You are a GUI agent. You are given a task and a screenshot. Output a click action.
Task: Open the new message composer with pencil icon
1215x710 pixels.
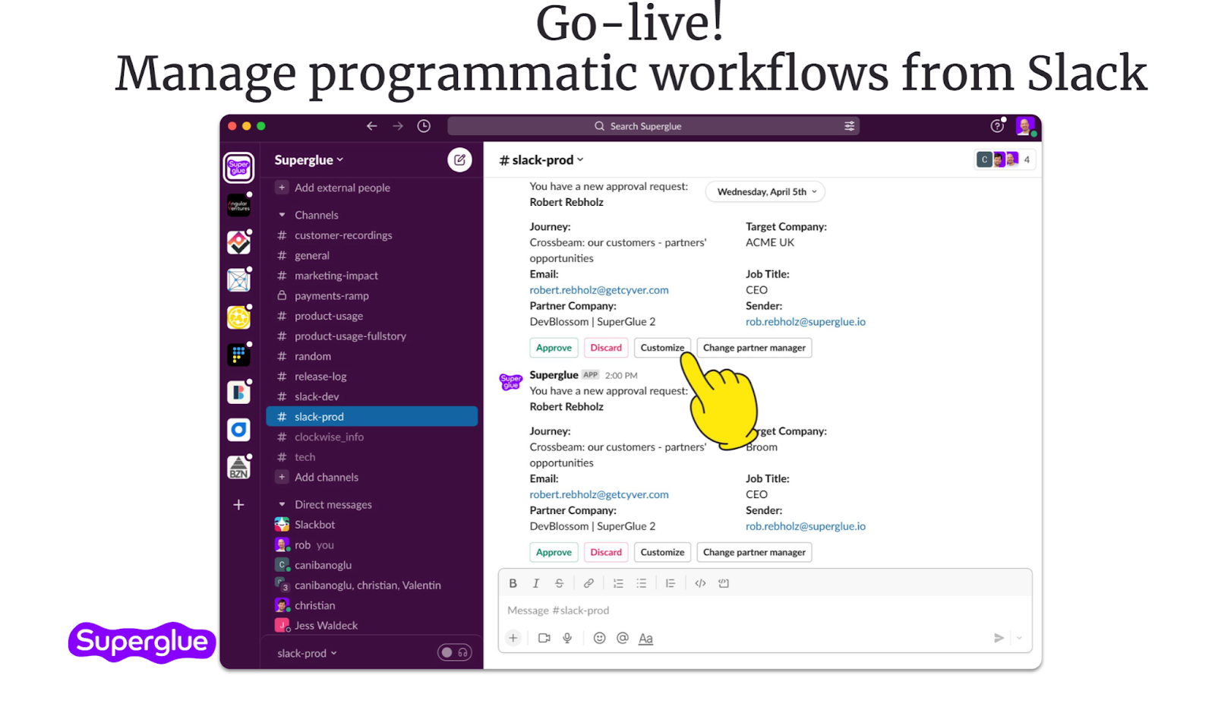(x=459, y=159)
